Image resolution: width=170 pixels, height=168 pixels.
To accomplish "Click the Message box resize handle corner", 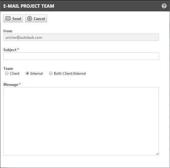I will [x=157, y=154].
